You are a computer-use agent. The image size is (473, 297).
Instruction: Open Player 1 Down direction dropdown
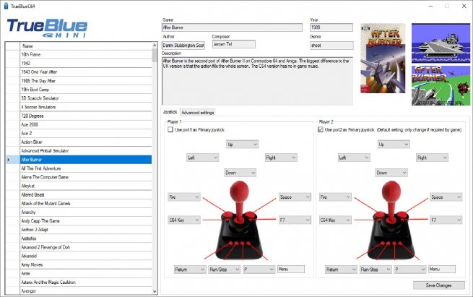coord(240,173)
